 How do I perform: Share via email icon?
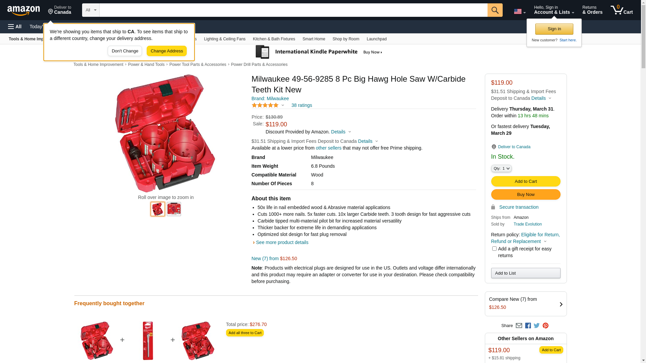(x=519, y=326)
